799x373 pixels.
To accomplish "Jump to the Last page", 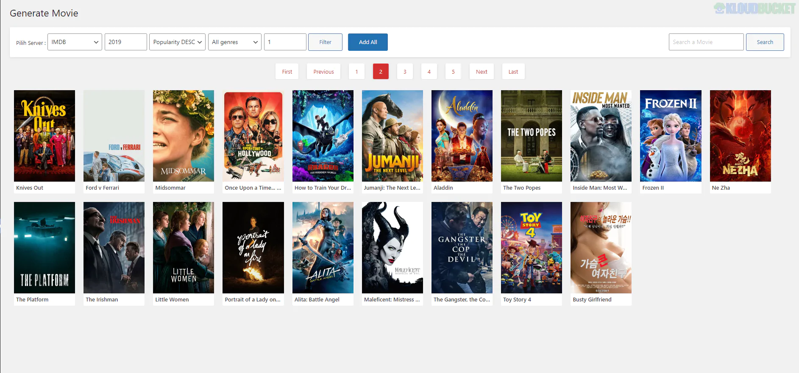I will pos(513,72).
